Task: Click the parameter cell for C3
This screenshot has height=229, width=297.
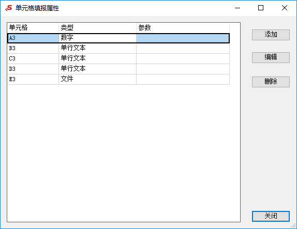Action: pos(183,58)
